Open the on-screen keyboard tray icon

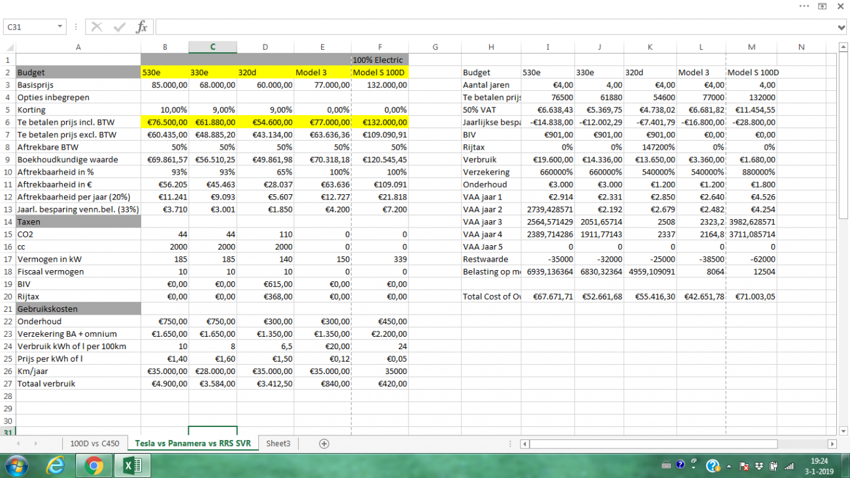pos(666,466)
